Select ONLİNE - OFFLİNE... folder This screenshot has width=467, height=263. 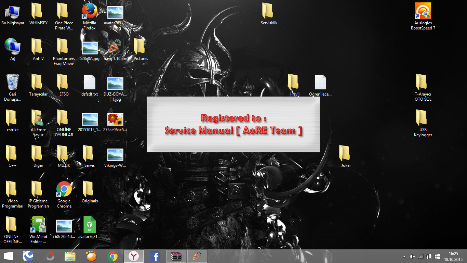(x=13, y=230)
